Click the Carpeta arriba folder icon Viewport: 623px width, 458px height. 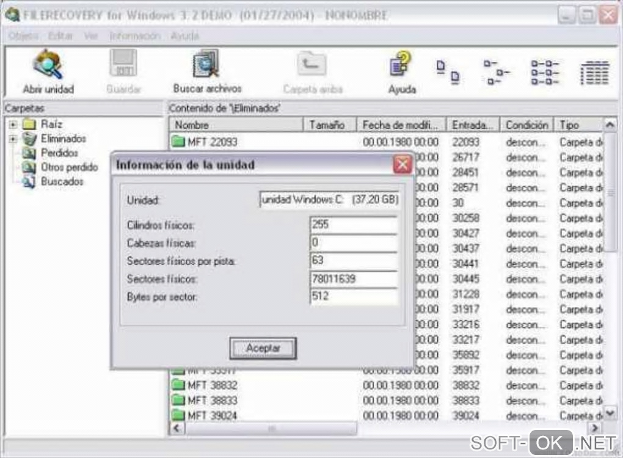312,64
